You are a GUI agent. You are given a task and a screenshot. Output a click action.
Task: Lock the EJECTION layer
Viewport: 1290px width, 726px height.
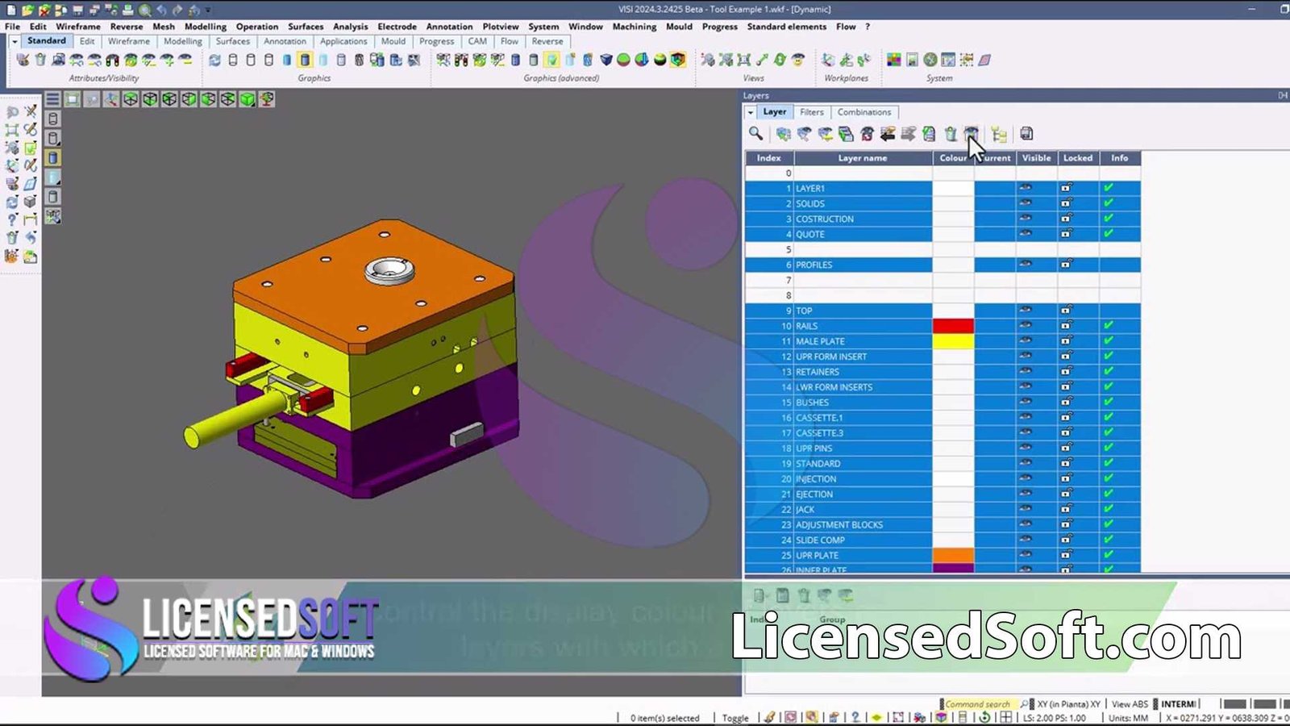(1067, 494)
